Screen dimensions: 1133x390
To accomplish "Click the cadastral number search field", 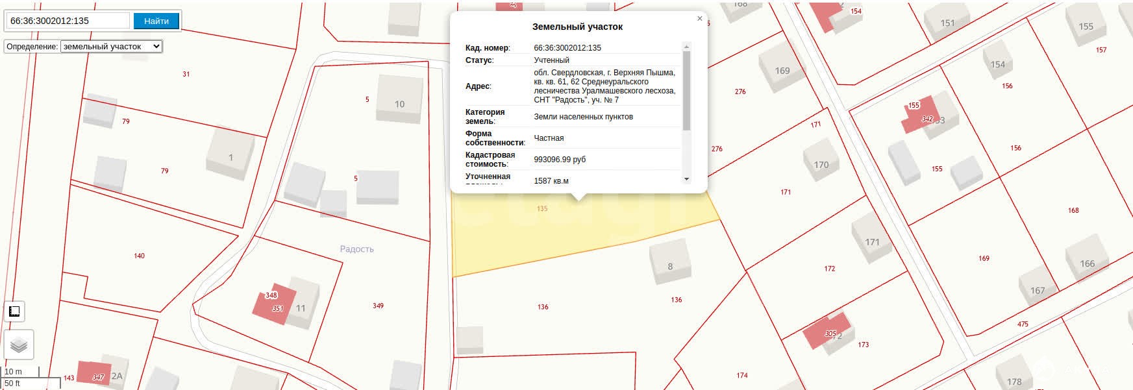I will (68, 21).
